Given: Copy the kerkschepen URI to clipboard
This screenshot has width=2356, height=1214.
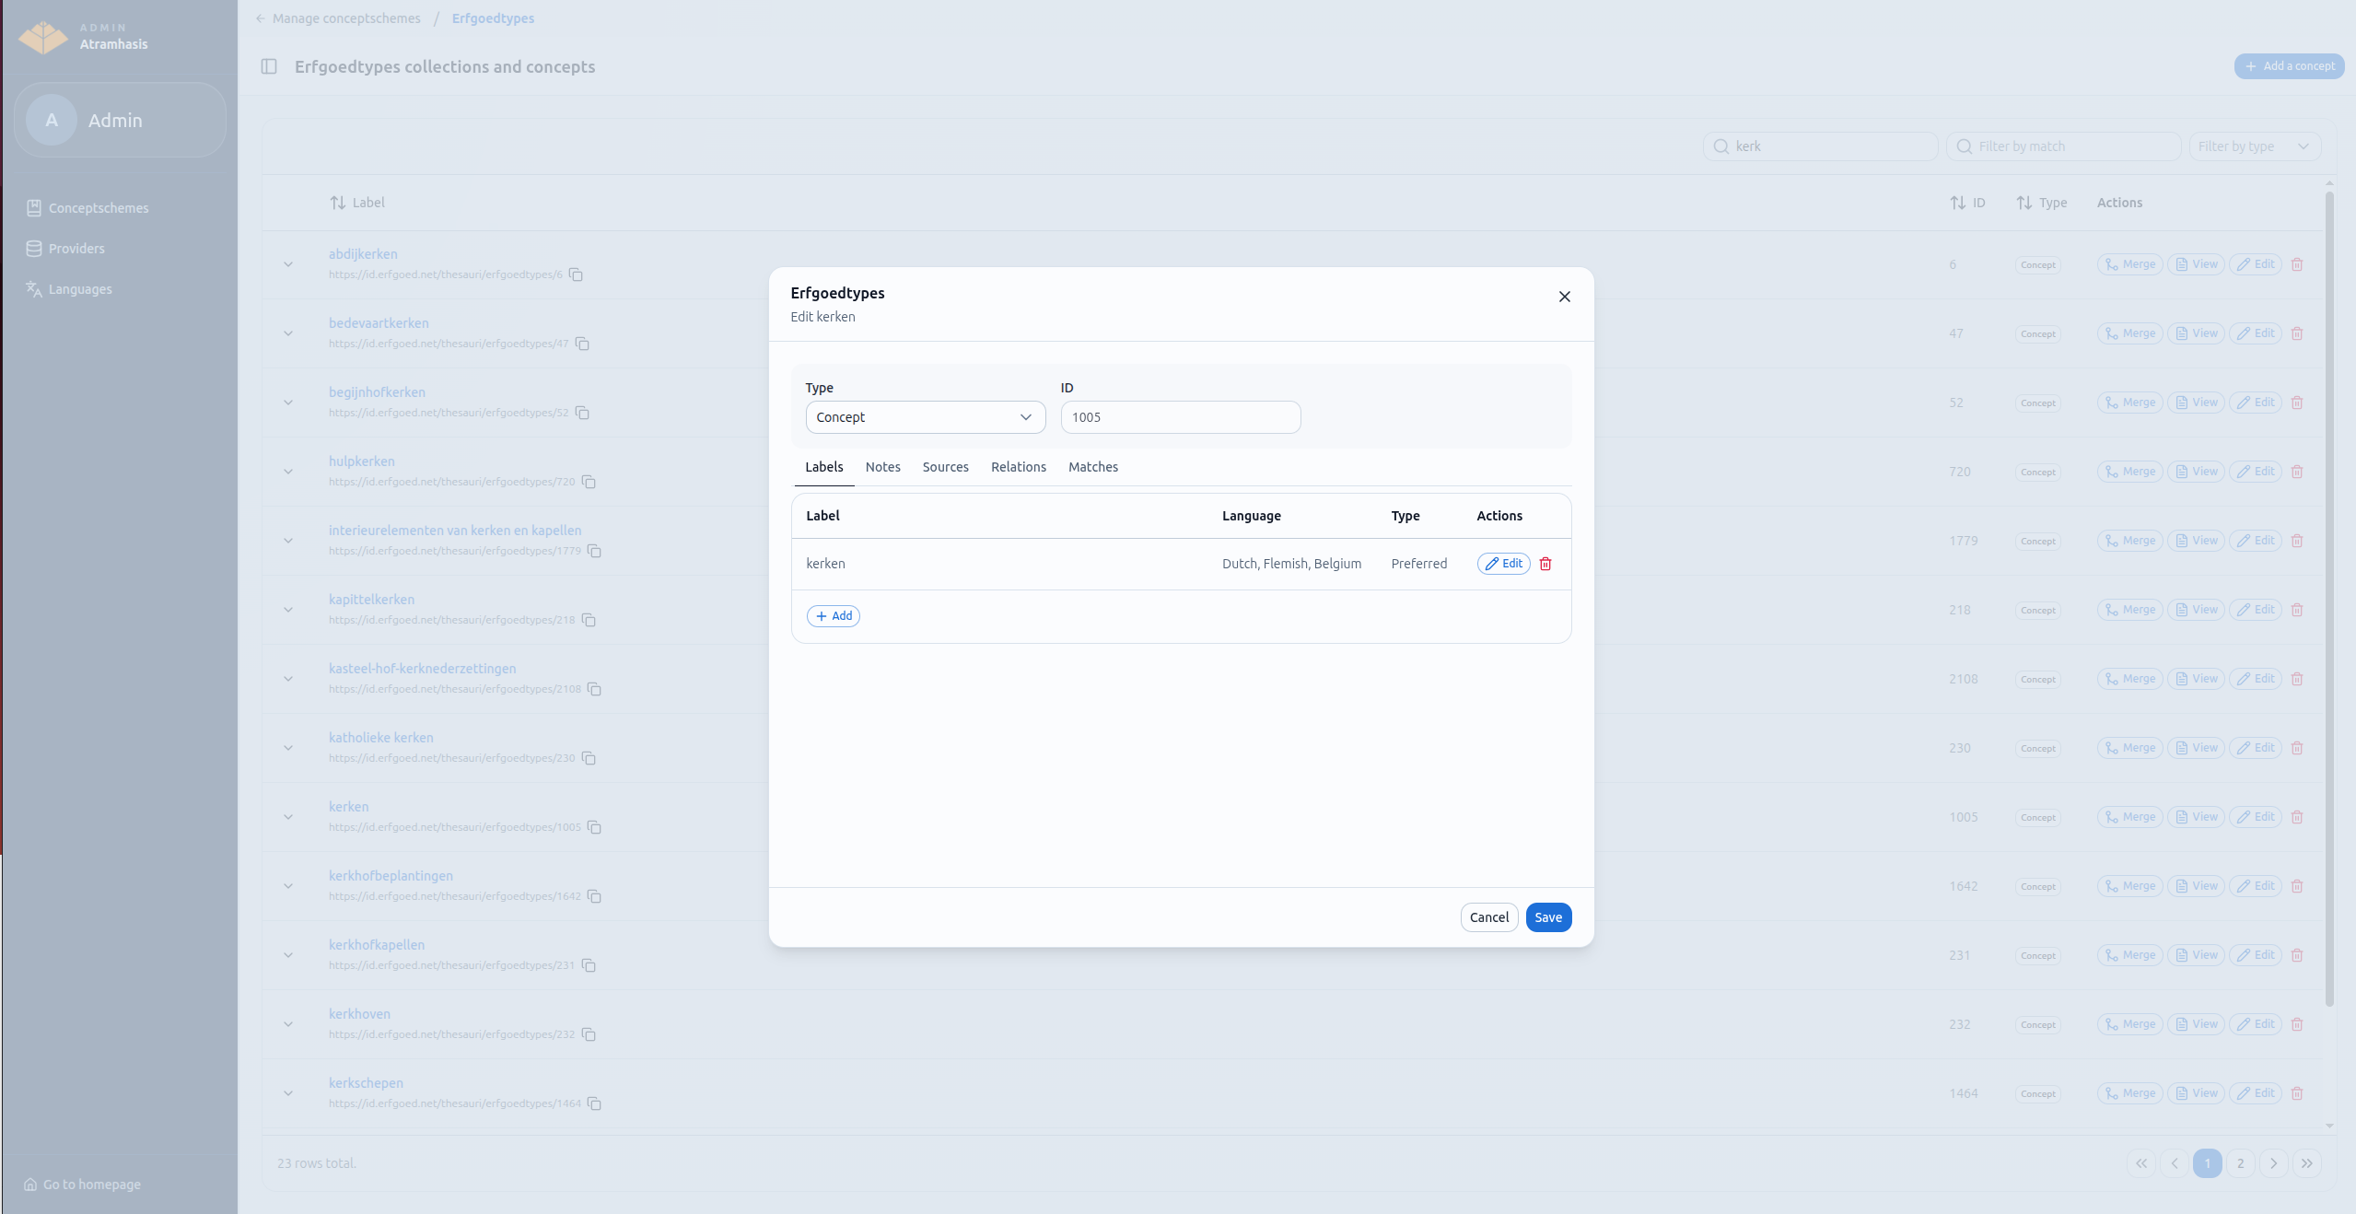Looking at the screenshot, I should 594,1103.
